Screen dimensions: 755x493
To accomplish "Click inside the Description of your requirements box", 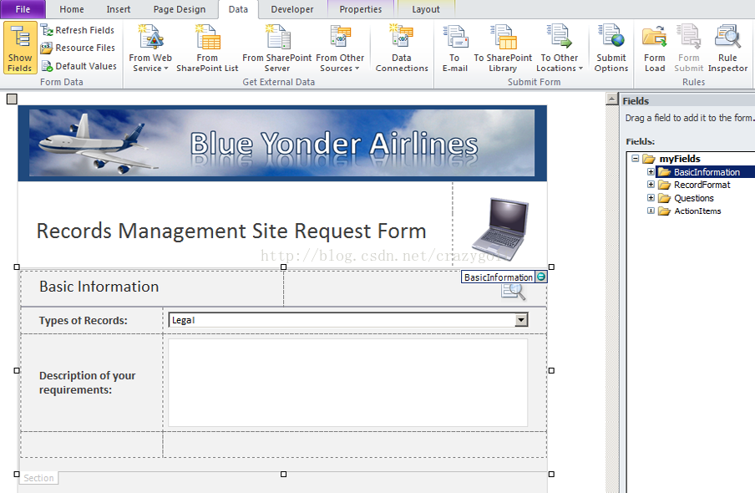I will pos(347,383).
